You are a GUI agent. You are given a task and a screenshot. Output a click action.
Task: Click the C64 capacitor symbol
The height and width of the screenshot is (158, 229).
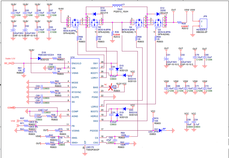click(13, 13)
